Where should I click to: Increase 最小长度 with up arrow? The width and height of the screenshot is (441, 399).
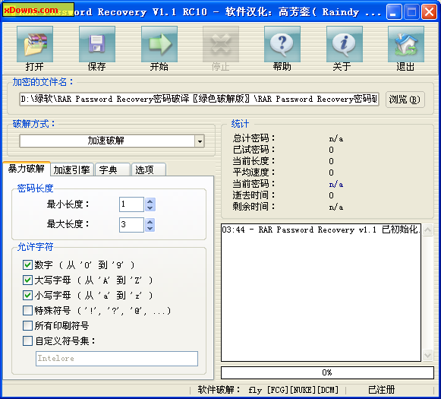point(150,201)
